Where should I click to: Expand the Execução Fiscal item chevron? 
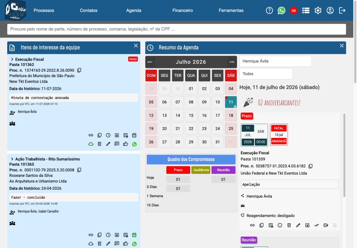click(x=12, y=59)
